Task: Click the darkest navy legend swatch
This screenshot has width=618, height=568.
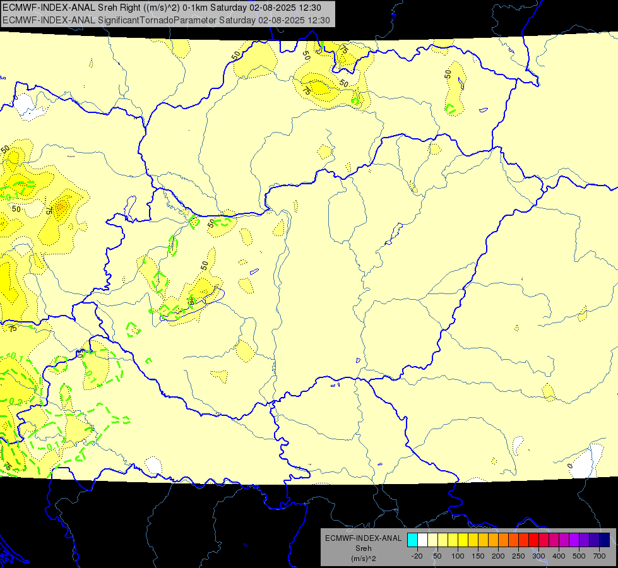Action: (x=605, y=540)
